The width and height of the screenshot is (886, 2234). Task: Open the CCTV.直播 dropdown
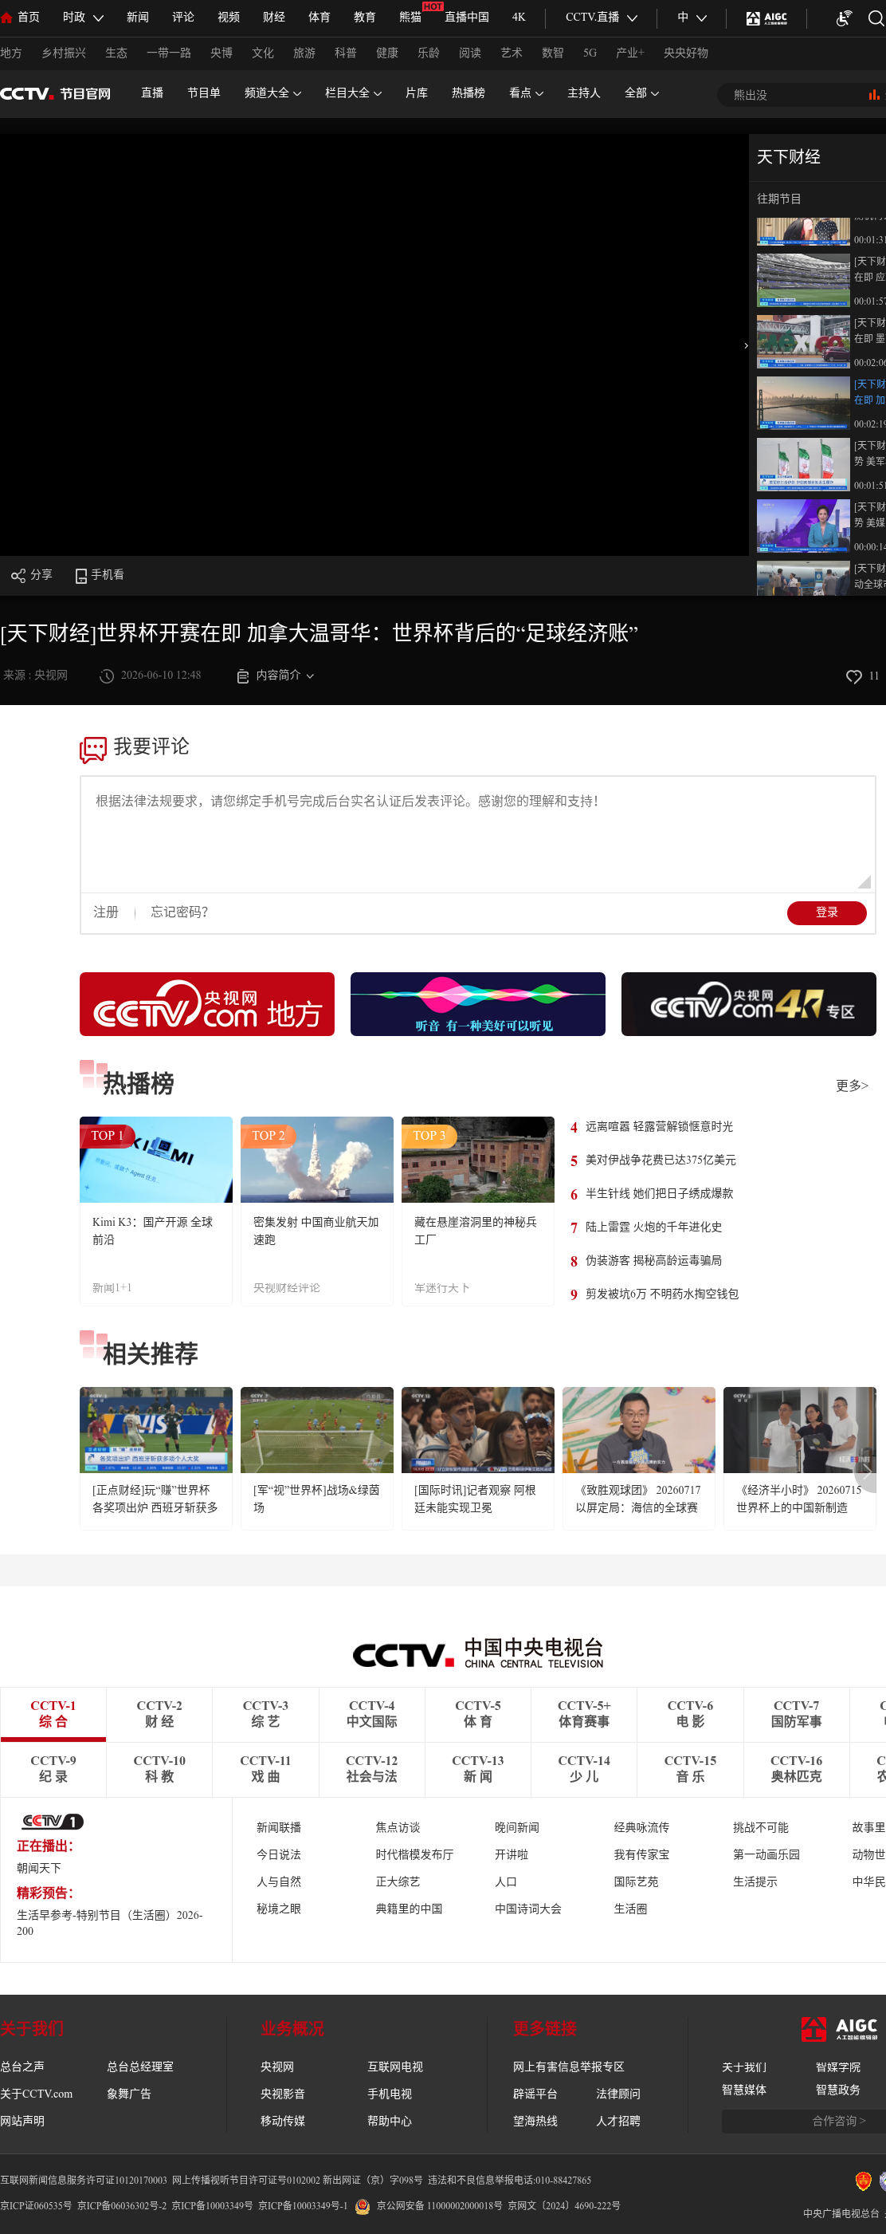[x=601, y=18]
